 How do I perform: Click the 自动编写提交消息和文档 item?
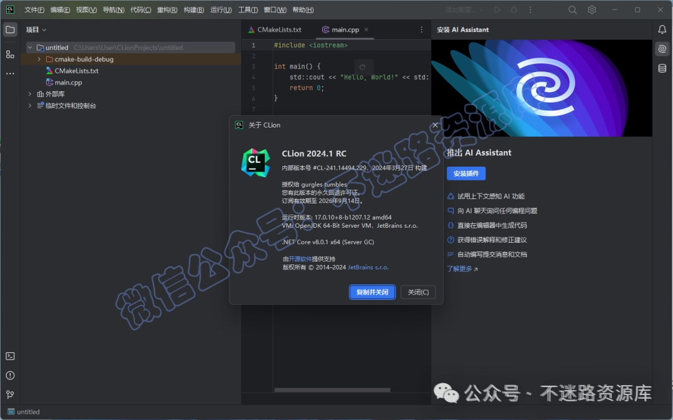(492, 254)
